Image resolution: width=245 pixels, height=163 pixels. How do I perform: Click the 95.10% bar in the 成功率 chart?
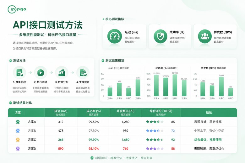184,88
